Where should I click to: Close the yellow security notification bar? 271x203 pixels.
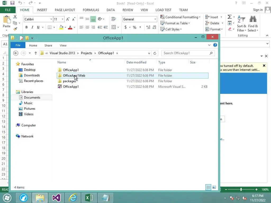point(264,66)
